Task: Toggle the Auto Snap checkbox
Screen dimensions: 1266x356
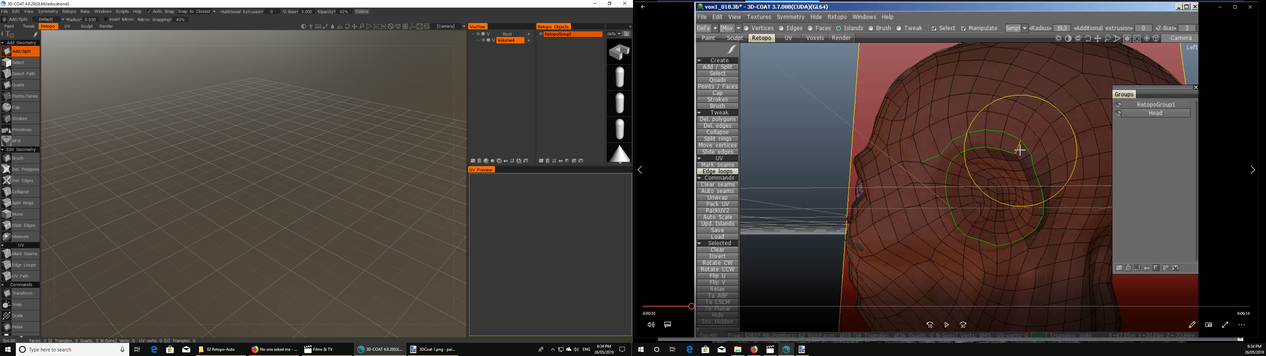Action: click(x=149, y=11)
